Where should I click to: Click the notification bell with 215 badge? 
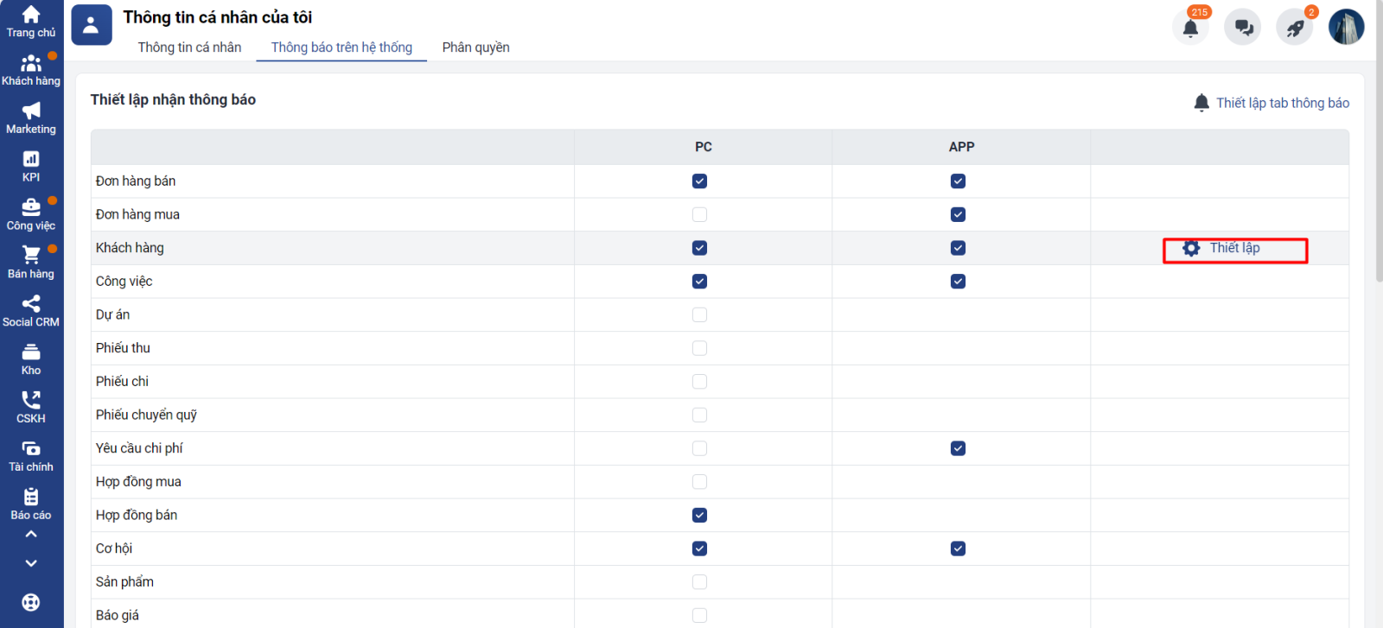[x=1190, y=28]
